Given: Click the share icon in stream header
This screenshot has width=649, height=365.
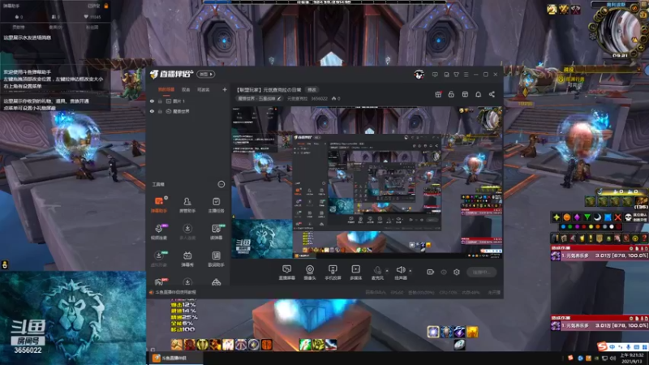Looking at the screenshot, I should pyautogui.click(x=492, y=94).
